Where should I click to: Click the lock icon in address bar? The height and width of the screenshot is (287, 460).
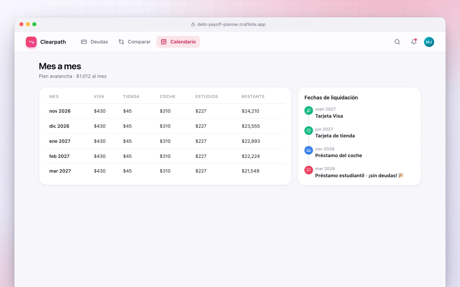coord(193,24)
